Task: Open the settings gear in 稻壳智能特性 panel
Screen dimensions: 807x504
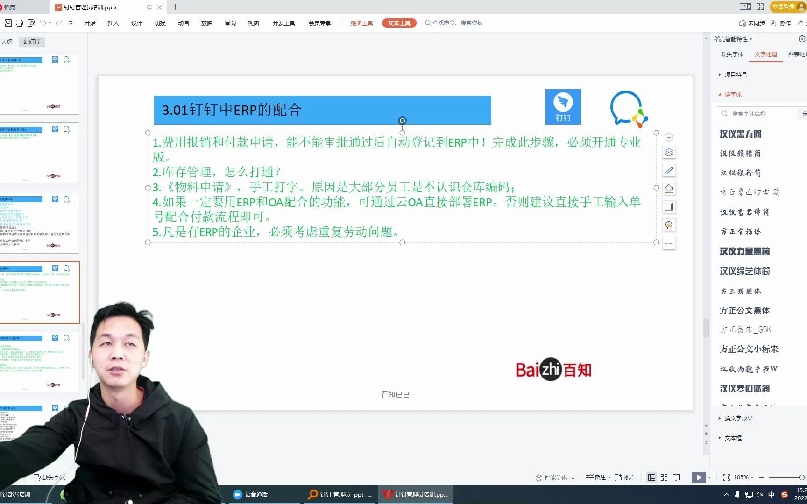Action: 802,39
